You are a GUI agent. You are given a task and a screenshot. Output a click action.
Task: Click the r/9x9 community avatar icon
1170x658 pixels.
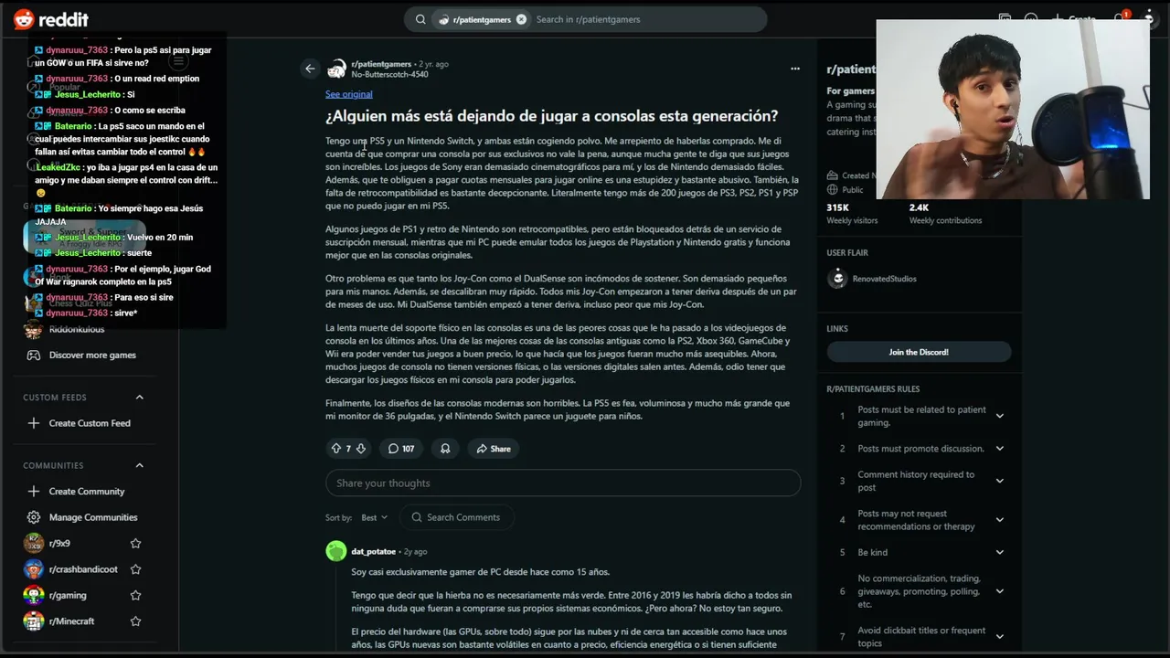(x=34, y=544)
